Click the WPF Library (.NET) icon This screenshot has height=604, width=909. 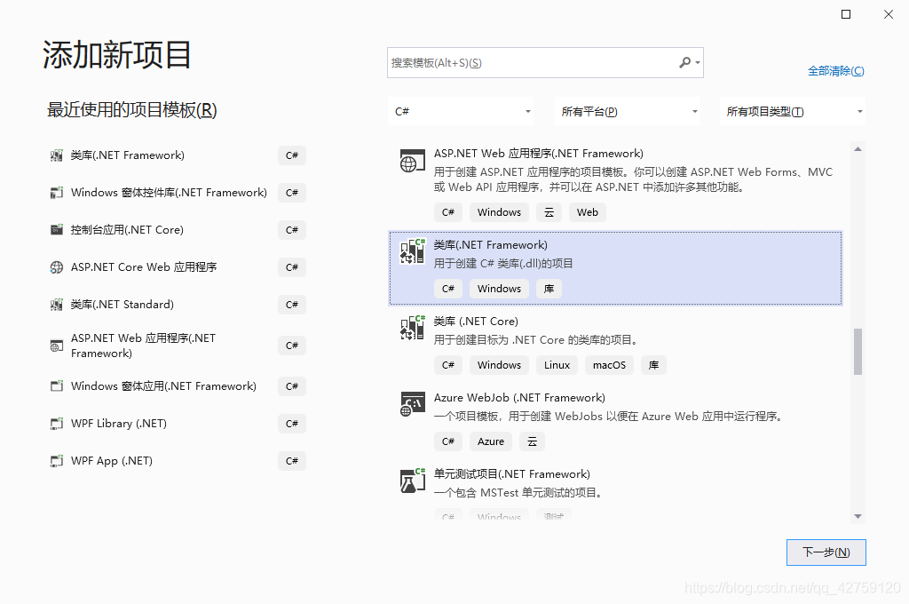point(56,424)
